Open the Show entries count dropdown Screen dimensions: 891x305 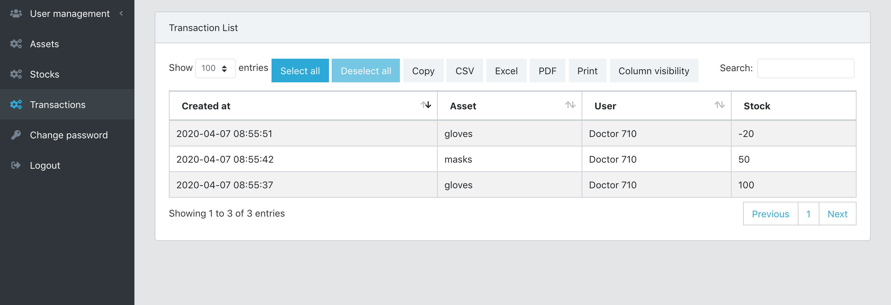click(215, 68)
